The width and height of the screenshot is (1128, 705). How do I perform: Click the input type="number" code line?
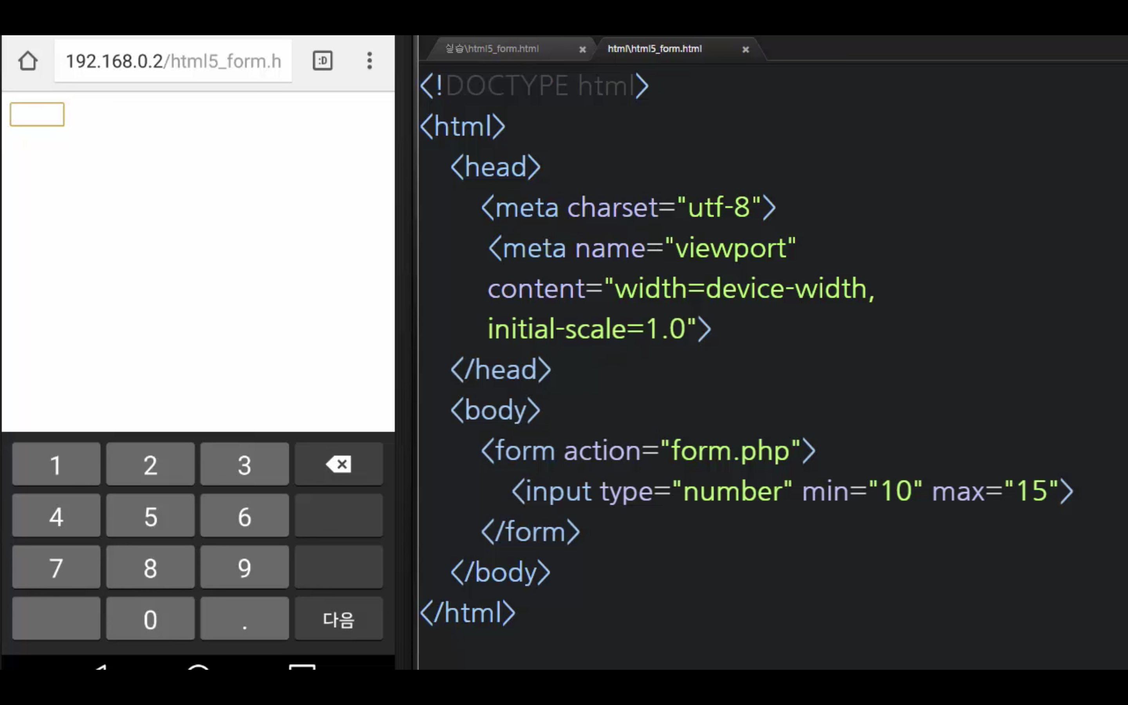(x=792, y=491)
